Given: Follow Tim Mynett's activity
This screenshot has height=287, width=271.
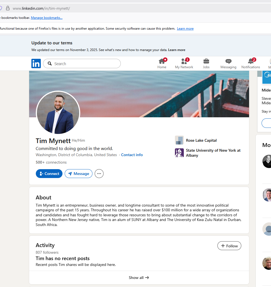Looking at the screenshot, I should tap(229, 246).
